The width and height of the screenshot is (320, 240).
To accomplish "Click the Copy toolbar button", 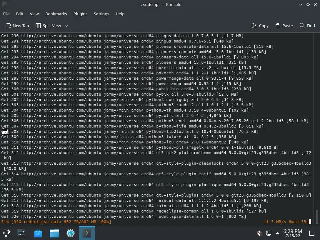I will pos(260,26).
